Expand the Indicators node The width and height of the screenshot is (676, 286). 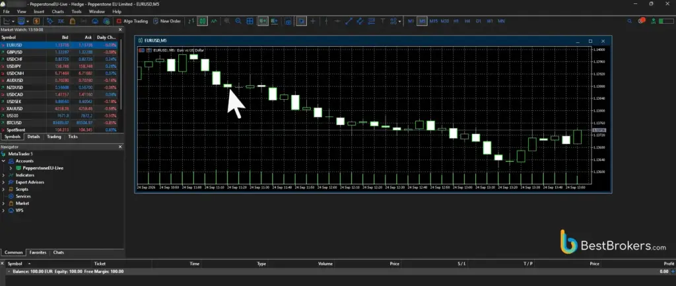click(3, 175)
